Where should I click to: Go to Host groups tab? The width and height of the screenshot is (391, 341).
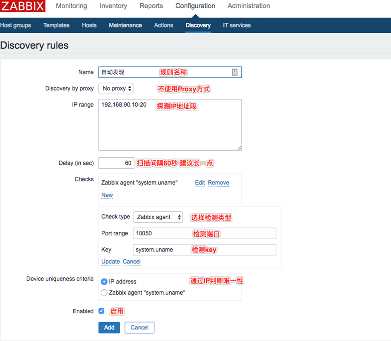(x=15, y=25)
